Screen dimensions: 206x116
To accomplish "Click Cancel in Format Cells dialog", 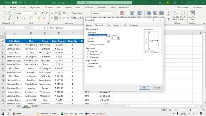I will (157, 88).
